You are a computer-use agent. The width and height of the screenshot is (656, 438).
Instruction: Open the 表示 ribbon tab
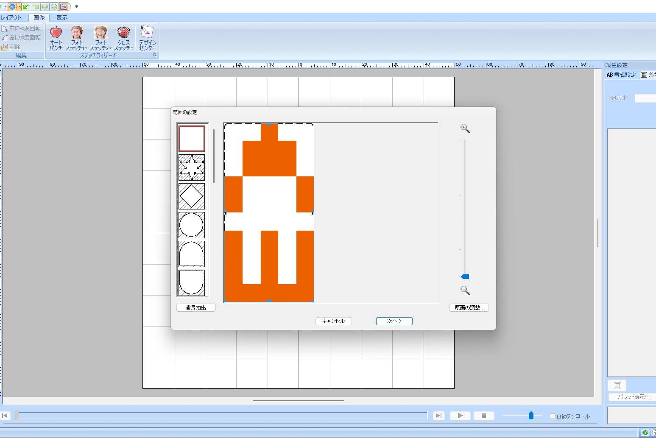point(62,17)
